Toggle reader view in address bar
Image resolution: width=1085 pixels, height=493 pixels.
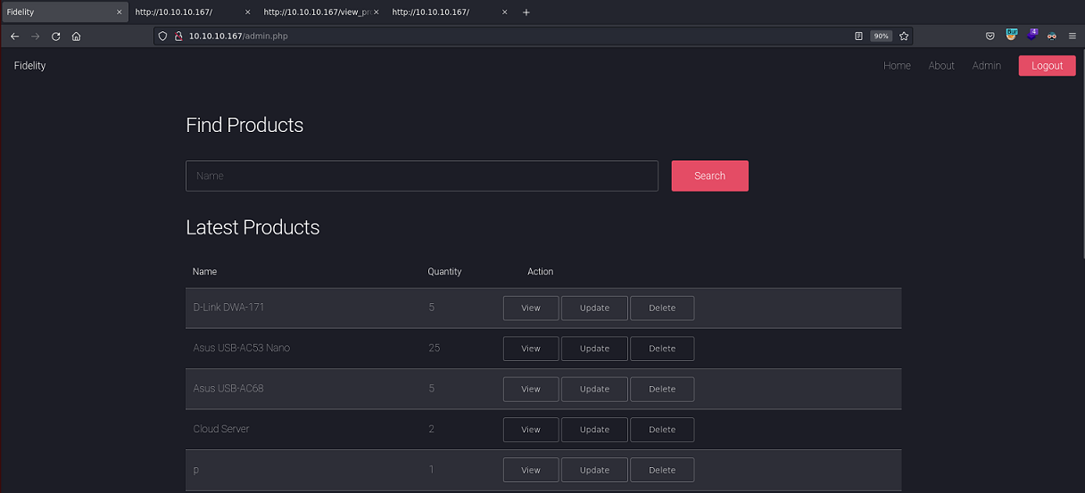(858, 37)
